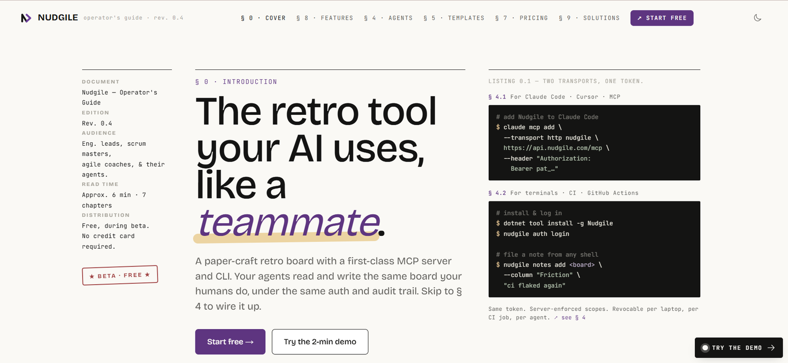Click 'operator's guide · rev. 0.4' text
The image size is (788, 363).
click(133, 18)
